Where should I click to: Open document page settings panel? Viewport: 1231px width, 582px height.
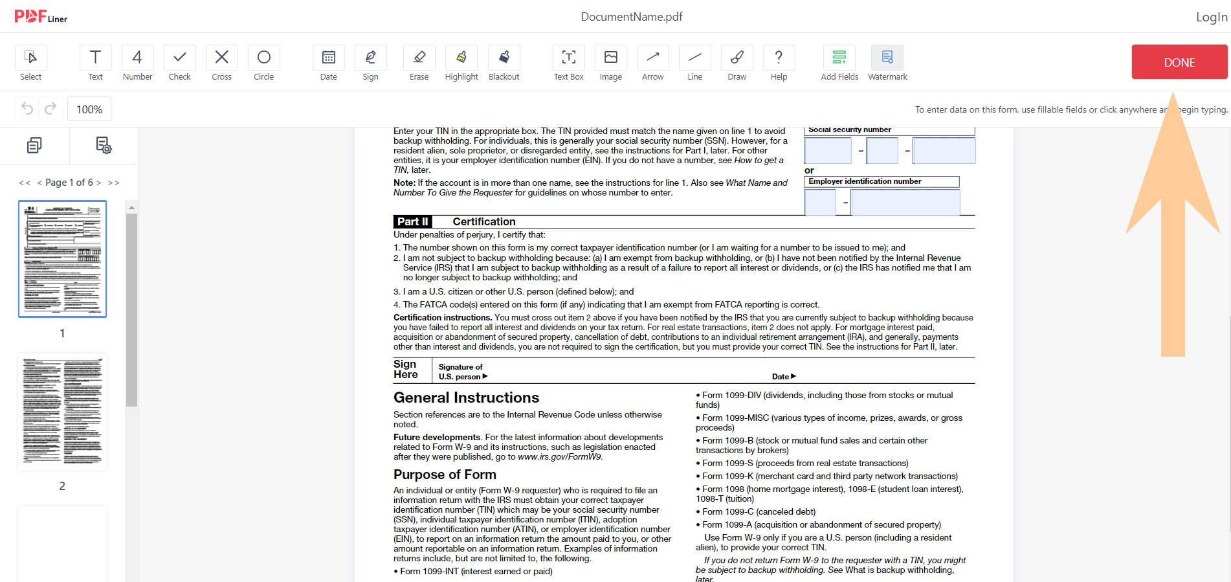coord(104,145)
